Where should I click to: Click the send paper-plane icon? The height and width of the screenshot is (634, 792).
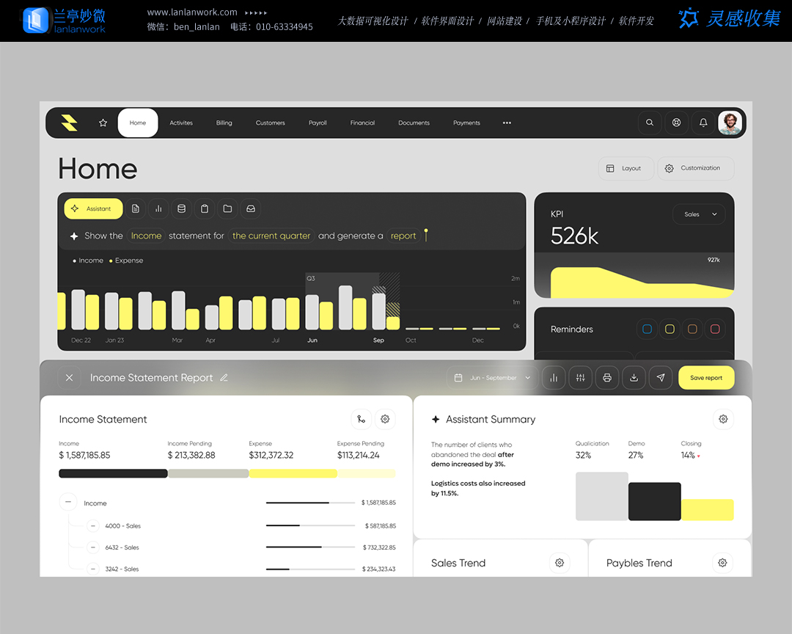point(661,378)
